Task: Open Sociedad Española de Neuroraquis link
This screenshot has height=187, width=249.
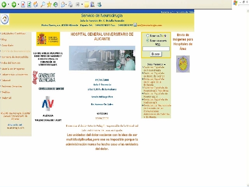Action: (156, 95)
